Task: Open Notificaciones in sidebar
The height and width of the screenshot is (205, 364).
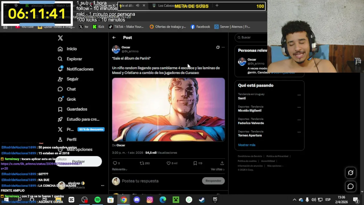Action: pos(75,69)
